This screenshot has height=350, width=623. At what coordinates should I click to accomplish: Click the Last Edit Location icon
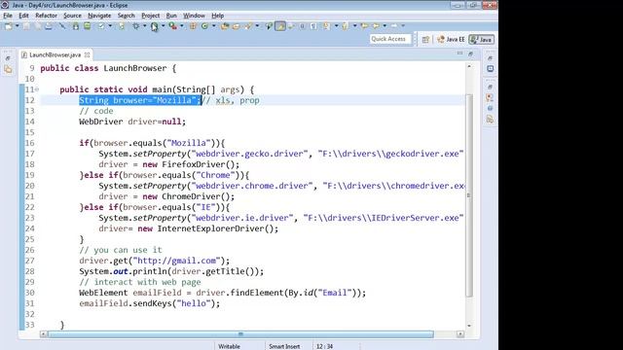coord(364,26)
